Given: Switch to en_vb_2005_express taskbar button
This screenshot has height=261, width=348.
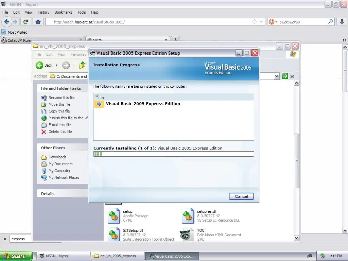Looking at the screenshot, I should pos(118,256).
